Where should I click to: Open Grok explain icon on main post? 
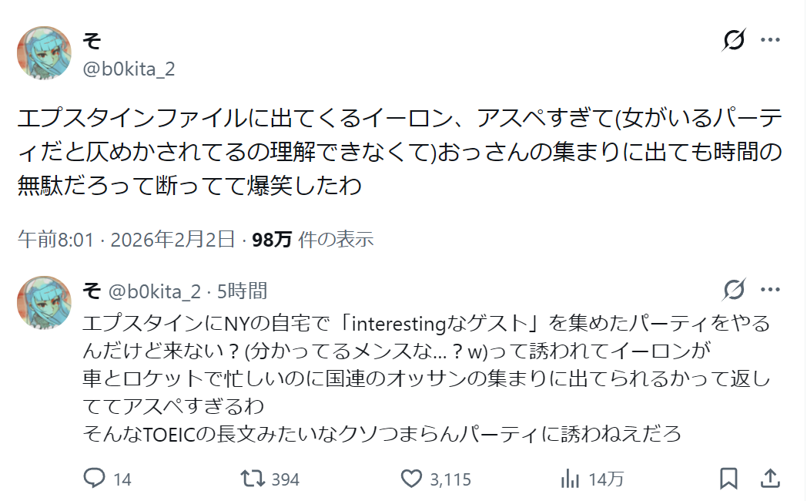click(734, 40)
